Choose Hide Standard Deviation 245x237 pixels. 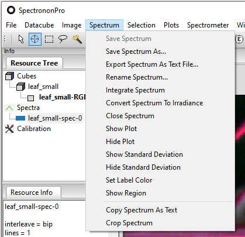pyautogui.click(x=160, y=167)
